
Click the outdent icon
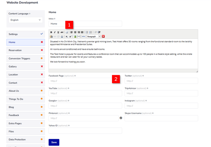click(x=96, y=32)
